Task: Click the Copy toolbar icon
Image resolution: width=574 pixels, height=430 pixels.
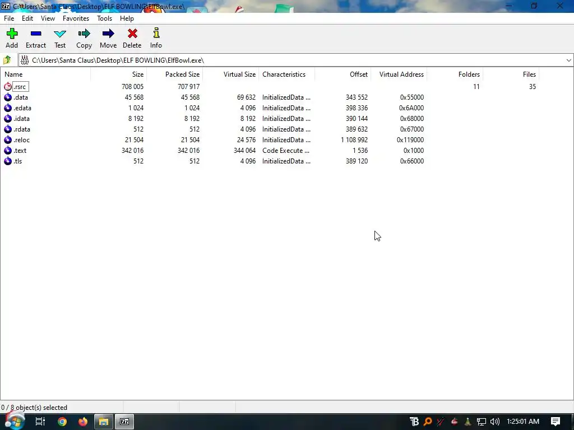Action: pyautogui.click(x=84, y=34)
